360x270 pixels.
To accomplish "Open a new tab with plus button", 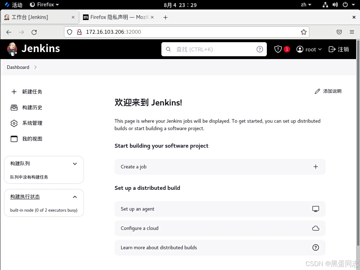I will (x=165, y=18).
